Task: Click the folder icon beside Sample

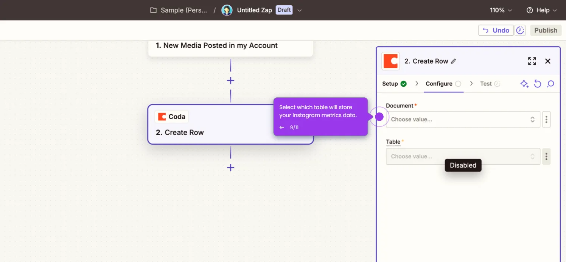Action: tap(153, 10)
